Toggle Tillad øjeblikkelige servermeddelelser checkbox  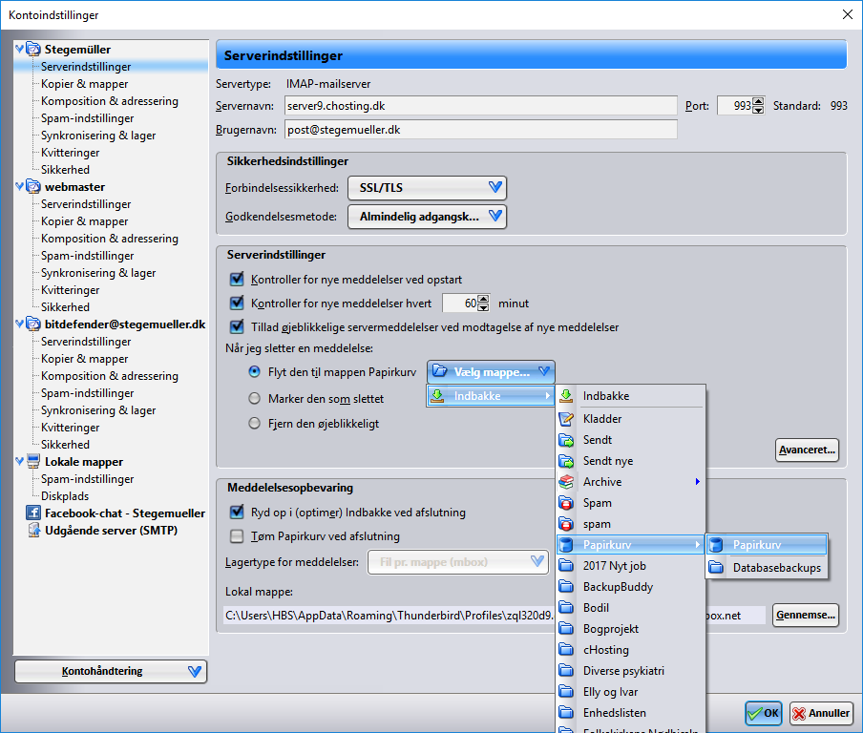(x=237, y=326)
